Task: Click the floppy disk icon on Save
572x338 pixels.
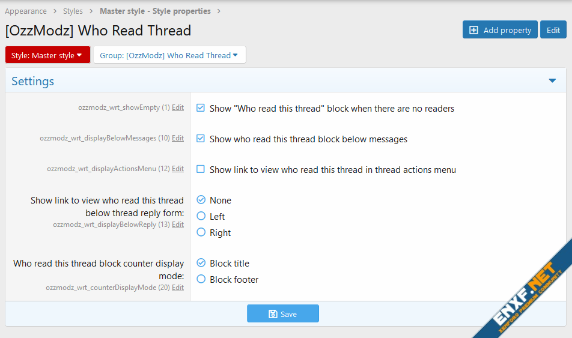Action: click(273, 314)
